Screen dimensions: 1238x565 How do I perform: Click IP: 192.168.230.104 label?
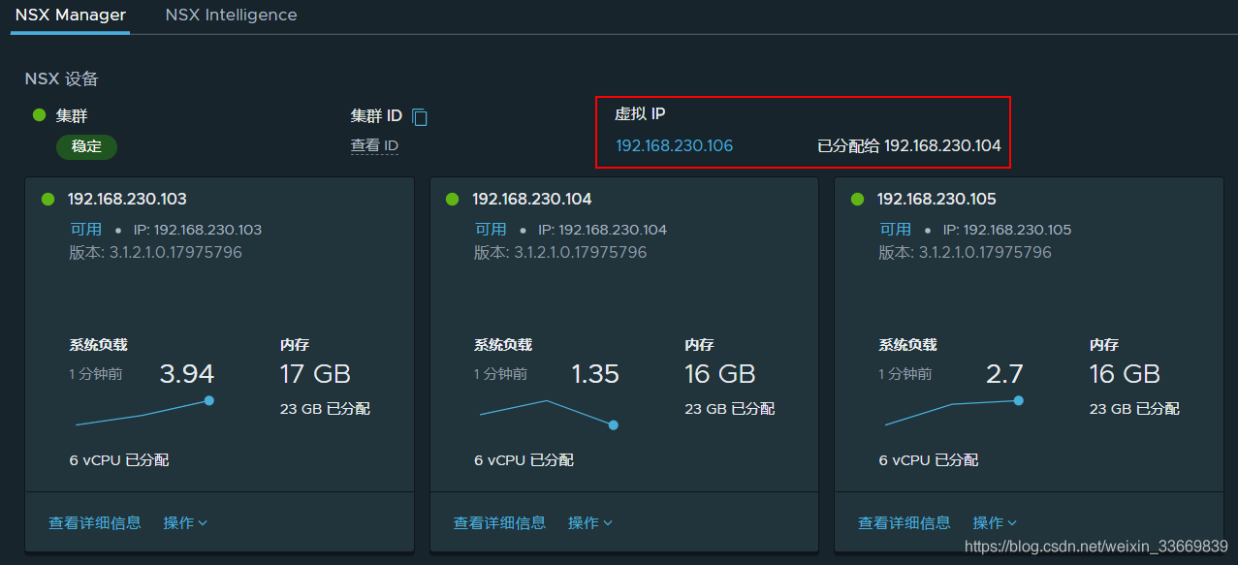pyautogui.click(x=602, y=230)
